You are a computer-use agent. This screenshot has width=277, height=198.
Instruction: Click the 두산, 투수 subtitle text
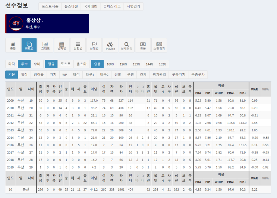(33, 27)
